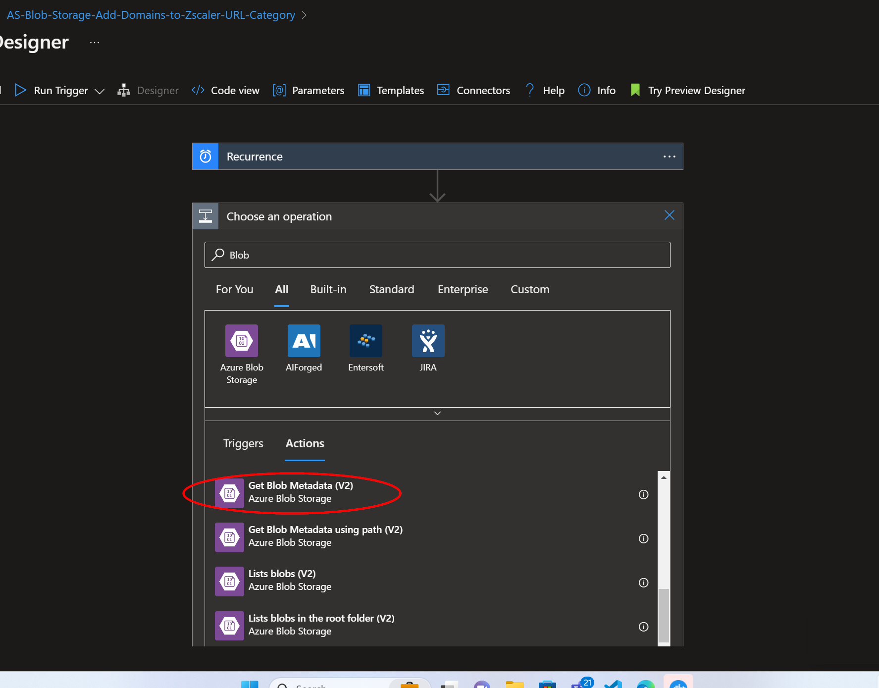Open Templates from the toolbar
879x688 pixels.
click(391, 90)
